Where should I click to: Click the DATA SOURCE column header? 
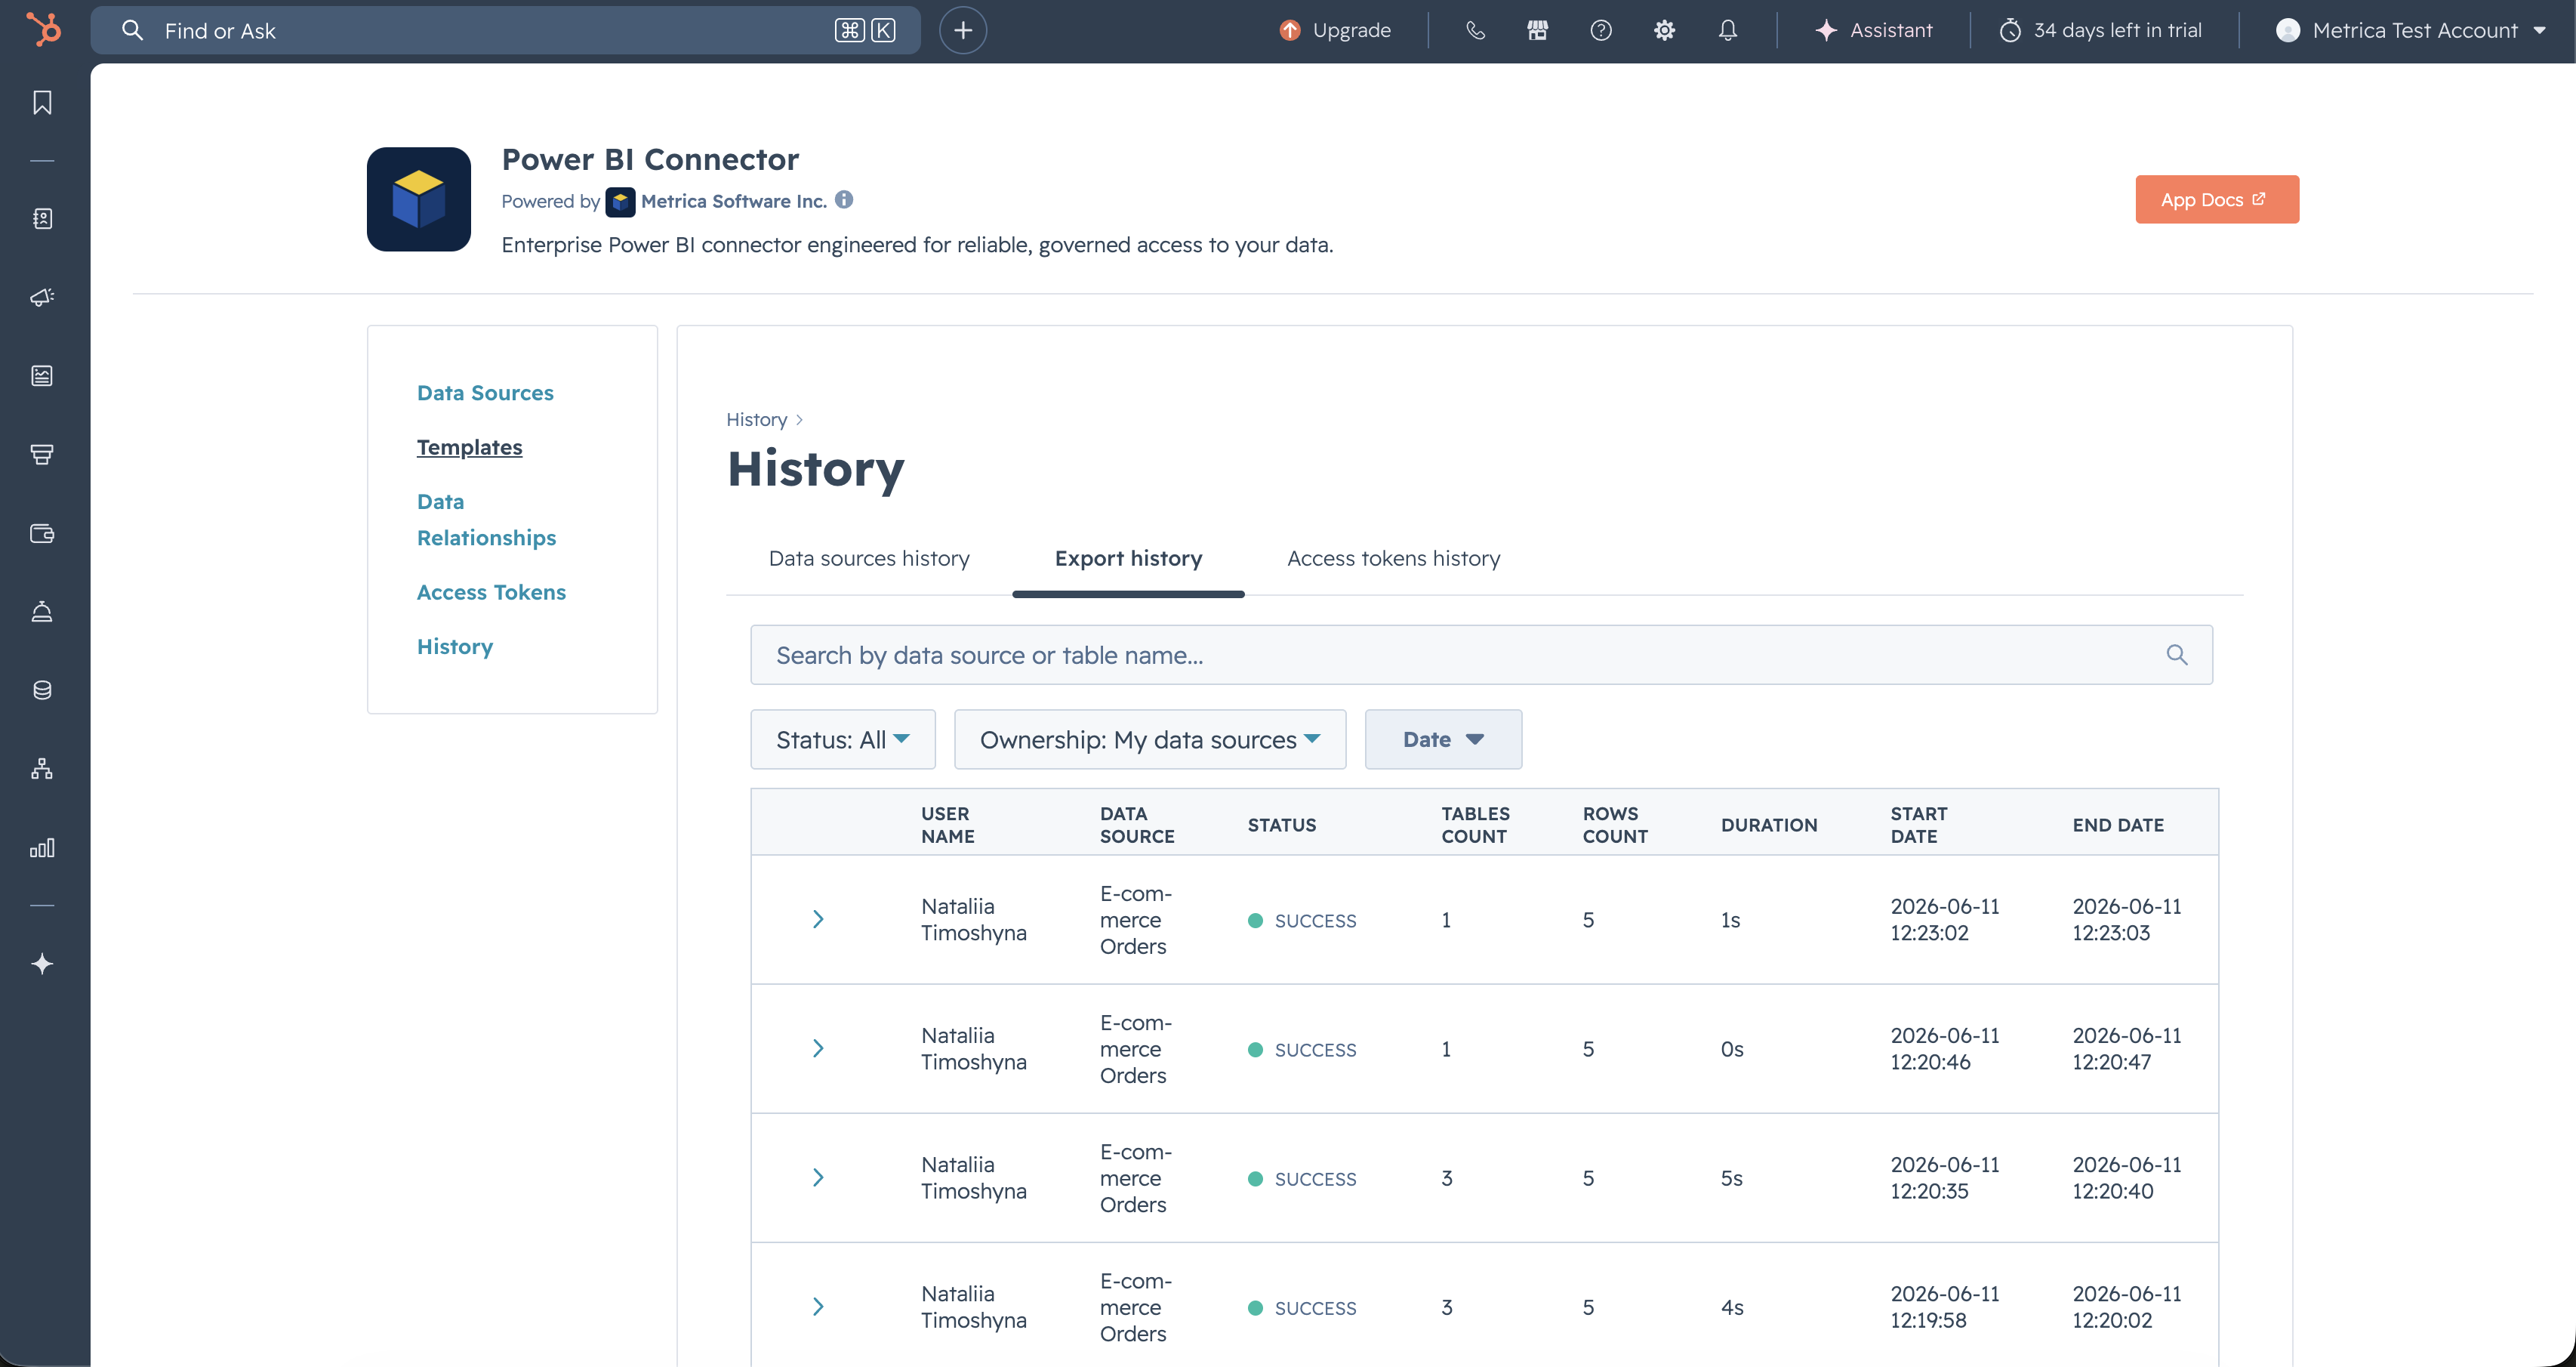[1137, 825]
